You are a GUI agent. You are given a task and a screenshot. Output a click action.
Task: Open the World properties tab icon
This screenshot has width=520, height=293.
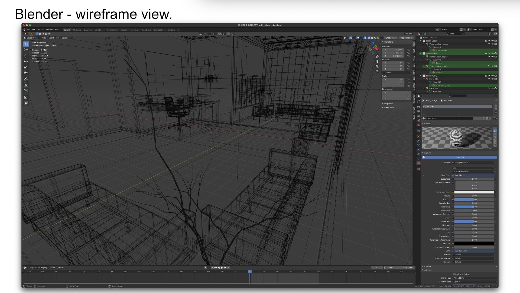click(x=418, y=125)
